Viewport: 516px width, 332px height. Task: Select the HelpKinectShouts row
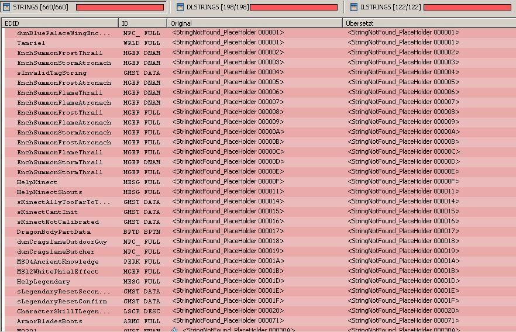(x=260, y=192)
